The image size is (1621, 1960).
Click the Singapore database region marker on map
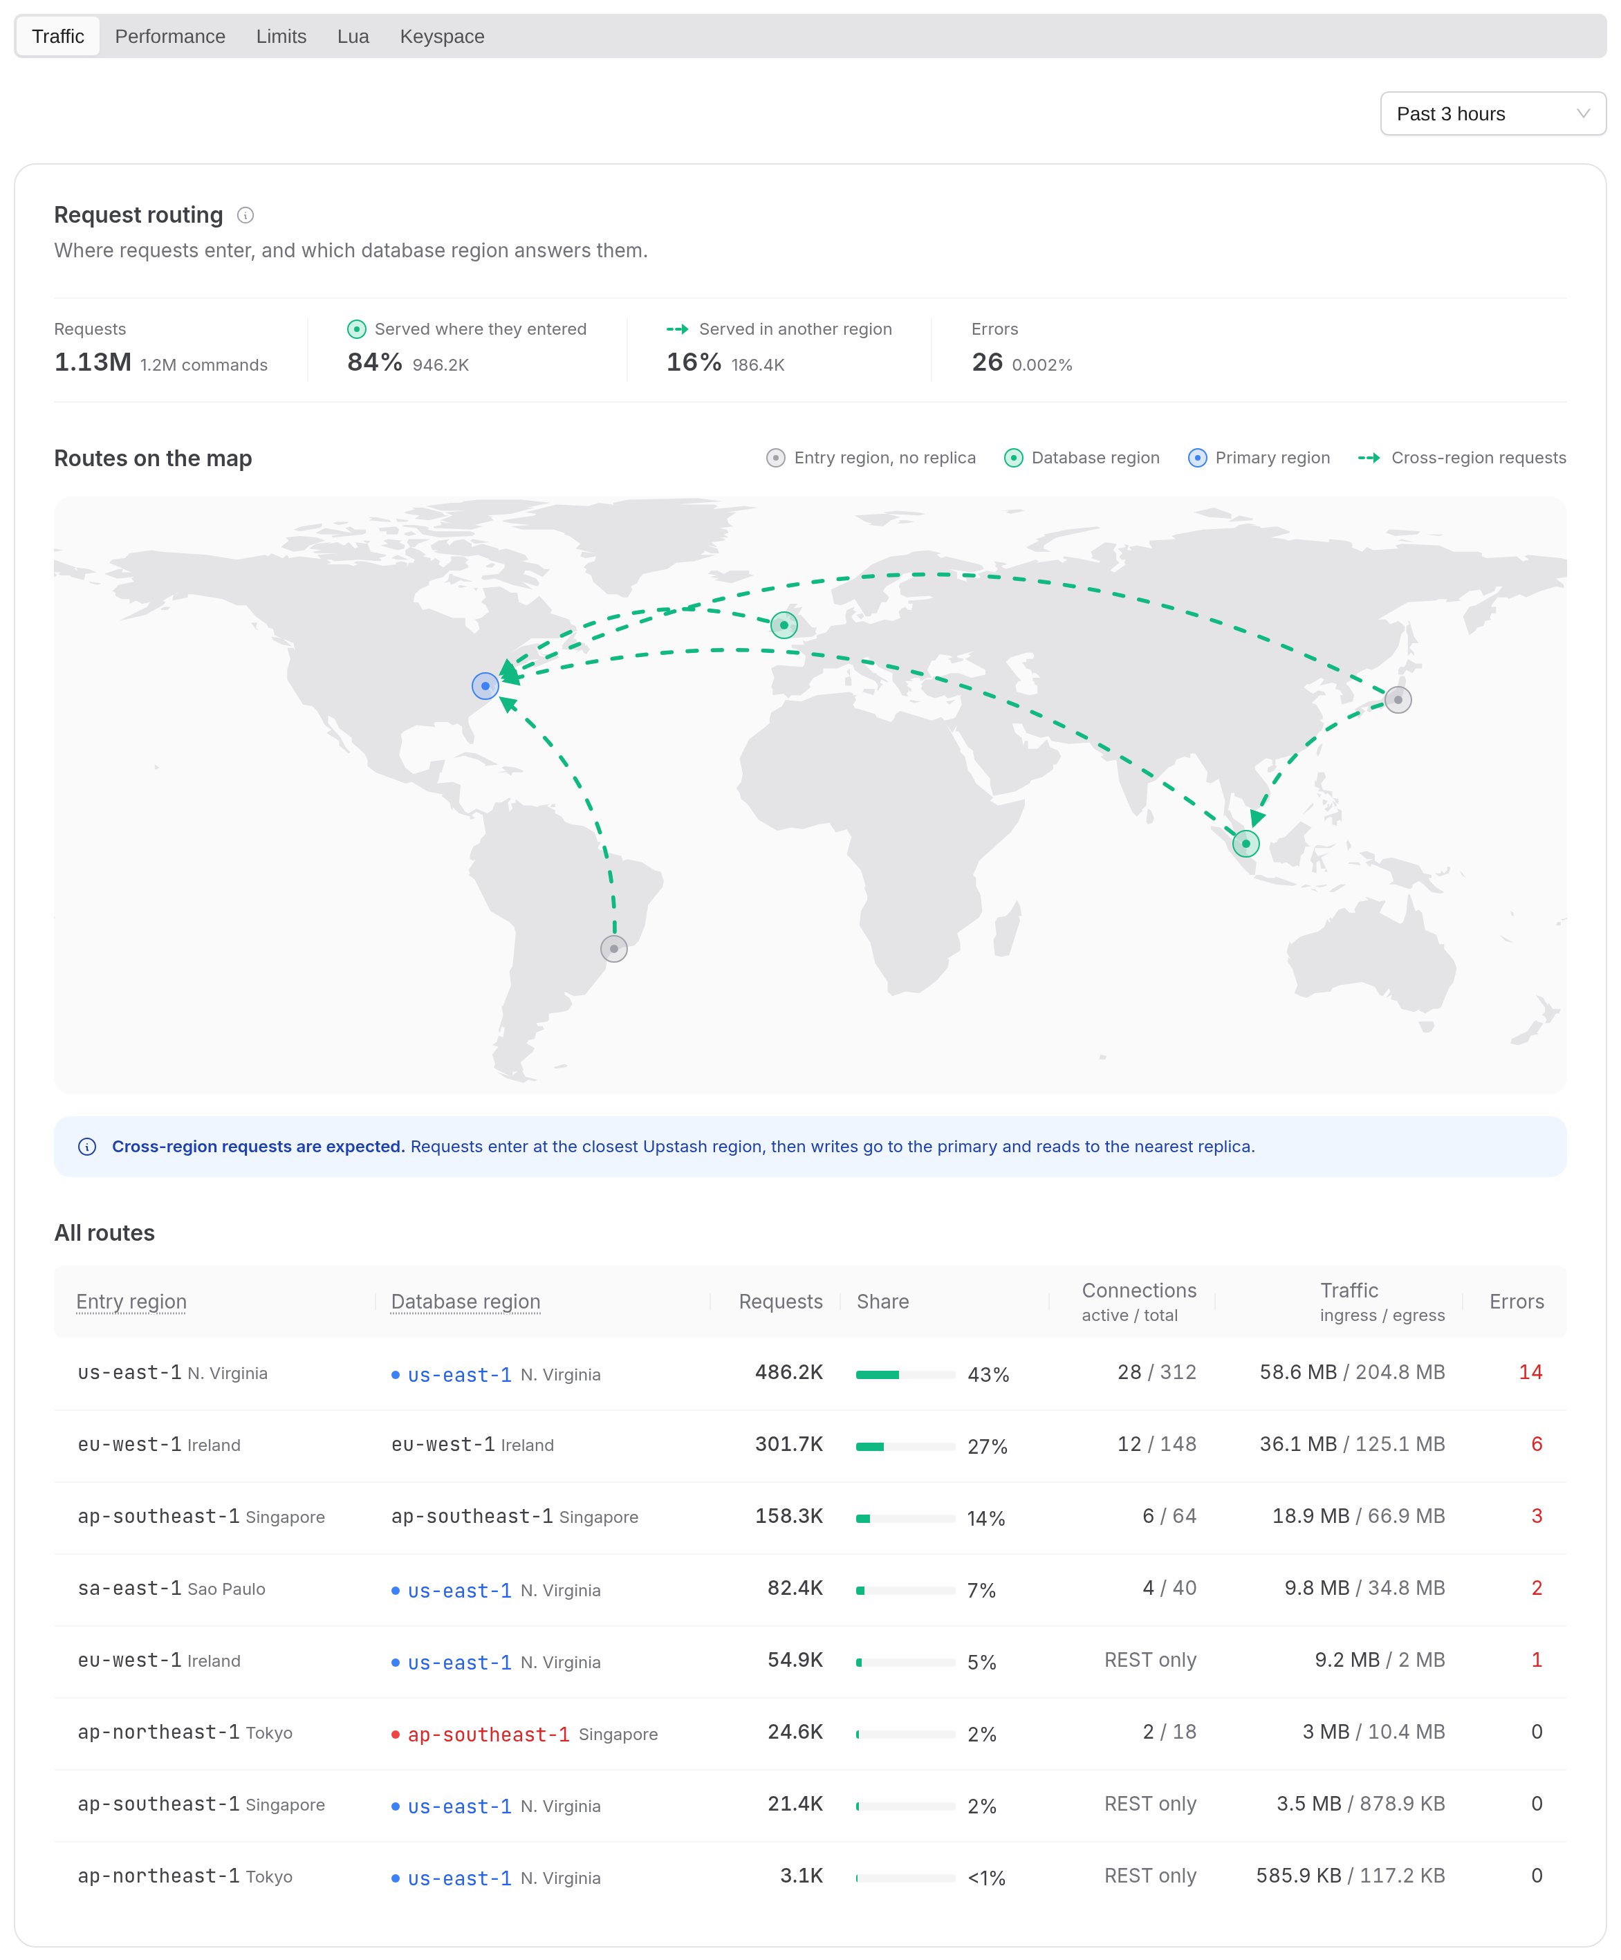click(1245, 844)
